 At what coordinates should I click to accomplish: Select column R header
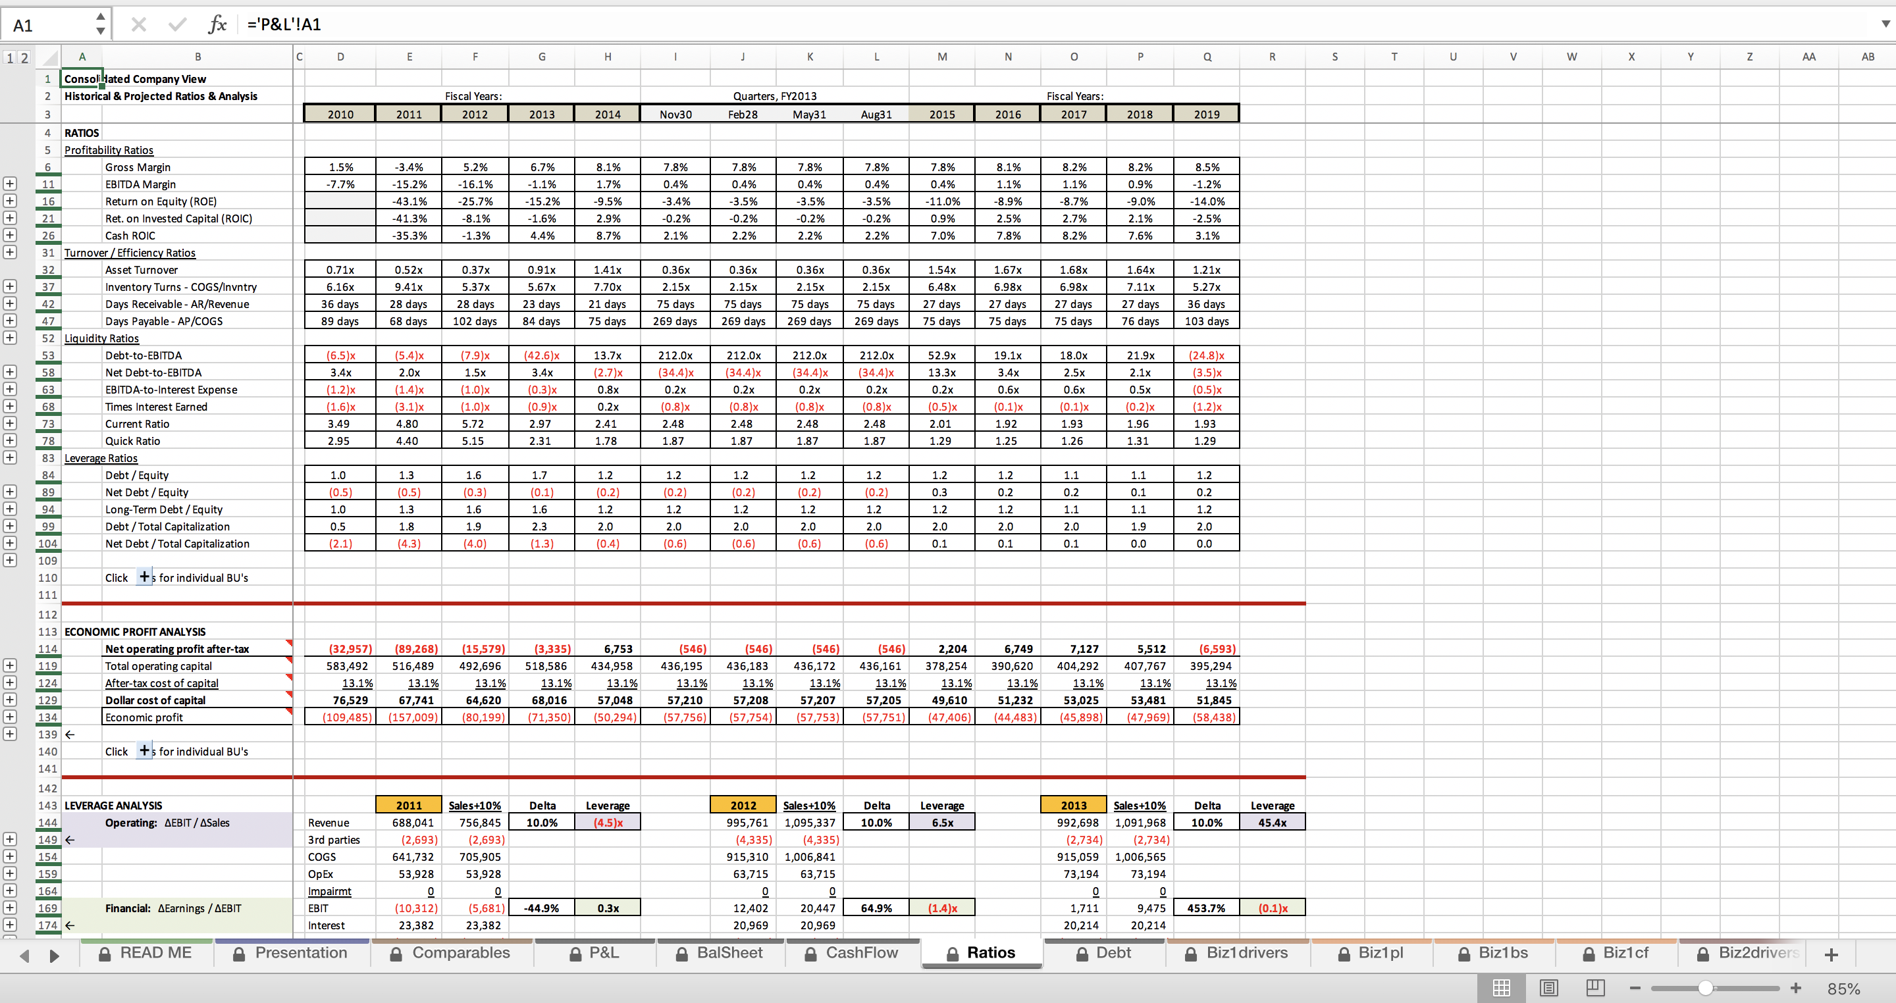(x=1272, y=57)
